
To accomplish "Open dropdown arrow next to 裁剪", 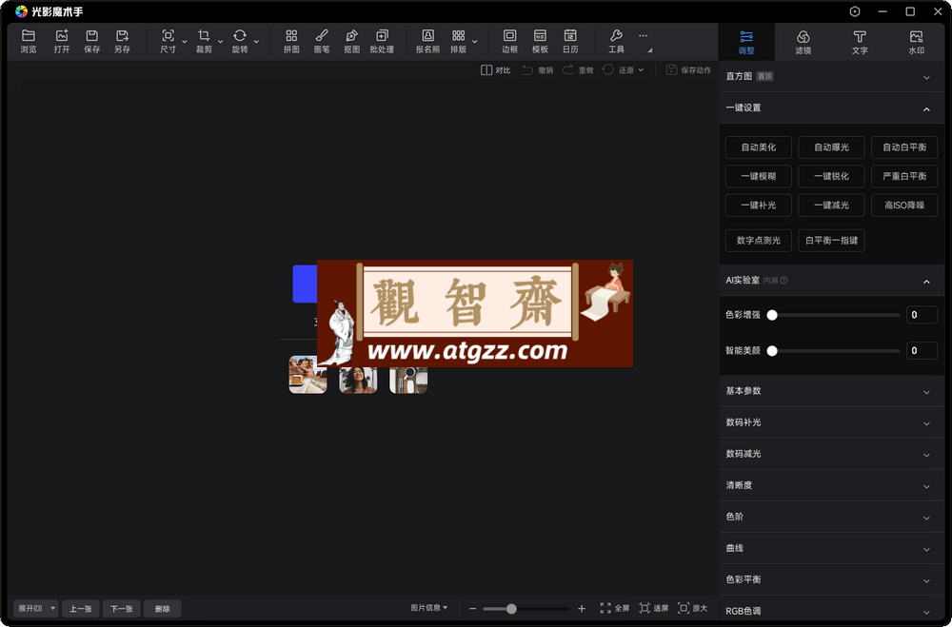I will 221,41.
